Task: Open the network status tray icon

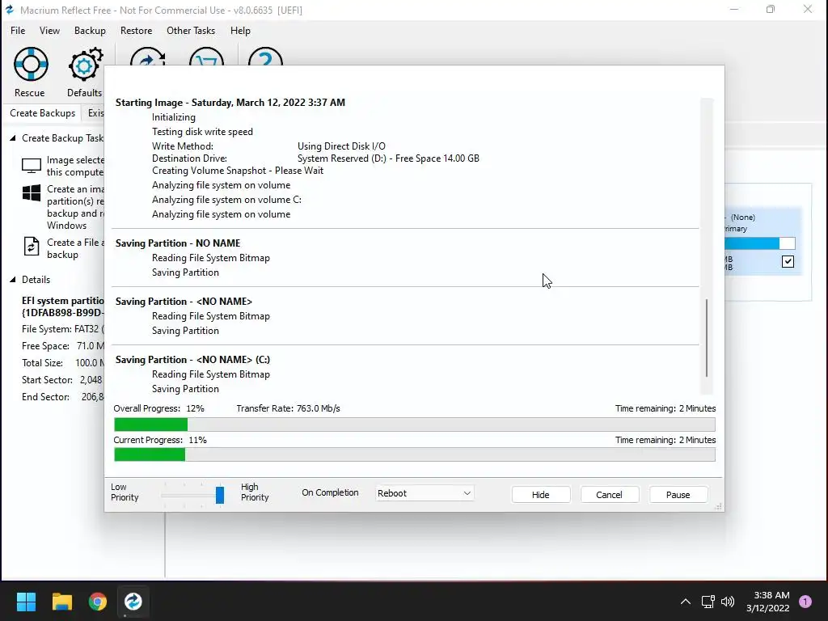Action: pos(708,602)
